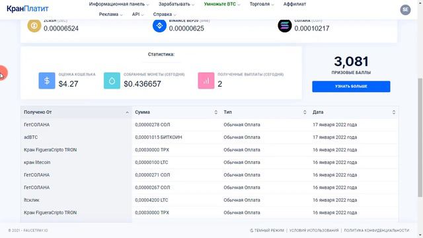Click Binance balance 0.00000625
This screenshot has height=238, width=423.
pos(186,28)
